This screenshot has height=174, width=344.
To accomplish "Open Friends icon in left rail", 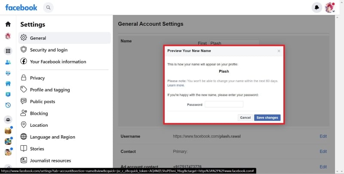I will tap(8, 62).
